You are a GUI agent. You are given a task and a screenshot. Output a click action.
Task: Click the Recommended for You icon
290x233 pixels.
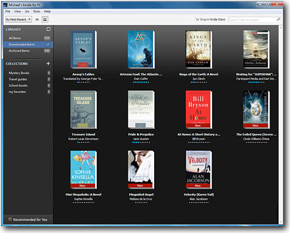coord(10,219)
